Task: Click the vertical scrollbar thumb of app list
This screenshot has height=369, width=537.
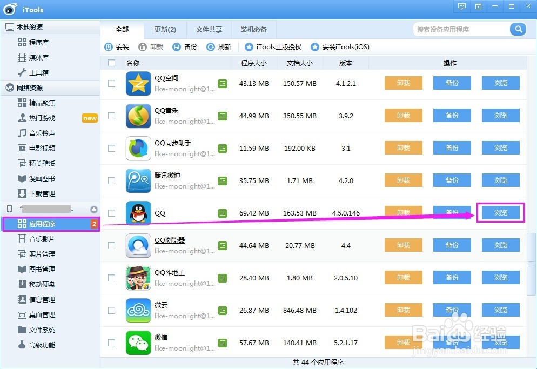Action: coord(531,264)
